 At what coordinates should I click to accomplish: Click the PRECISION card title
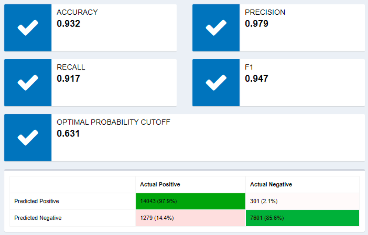(265, 12)
